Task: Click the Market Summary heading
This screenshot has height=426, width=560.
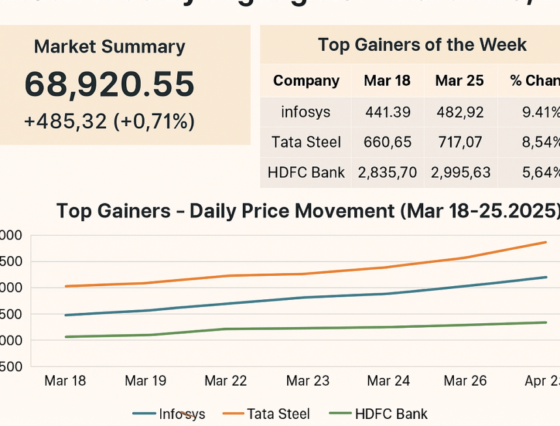Action: (109, 47)
